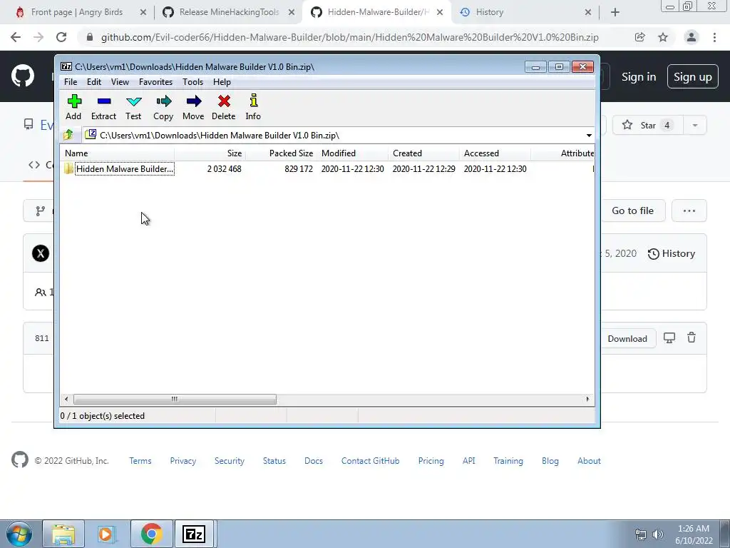
Task: Open the GitHub logo in page header
Action: pyautogui.click(x=22, y=76)
